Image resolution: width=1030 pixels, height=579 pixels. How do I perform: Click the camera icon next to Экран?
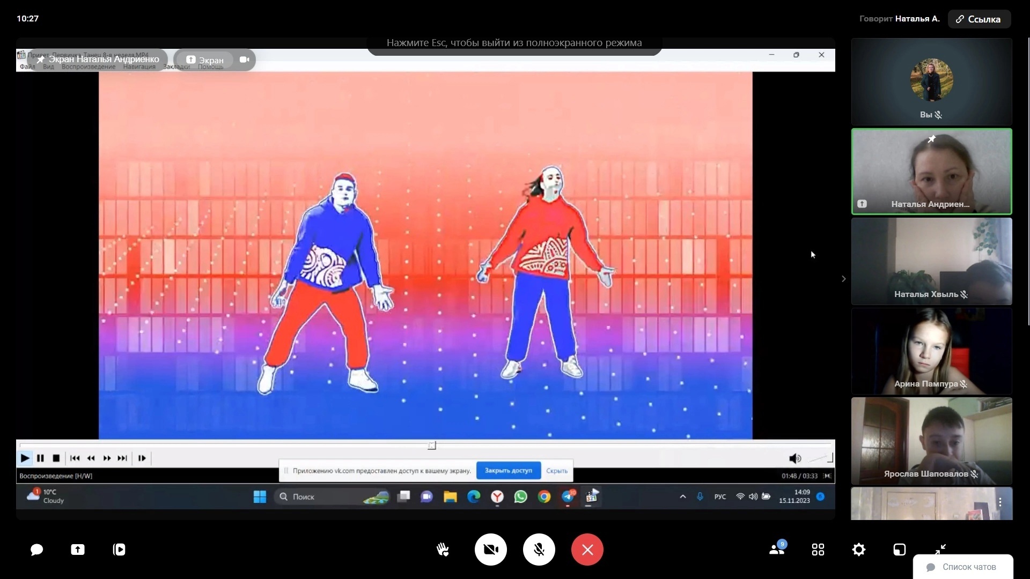[x=245, y=60]
